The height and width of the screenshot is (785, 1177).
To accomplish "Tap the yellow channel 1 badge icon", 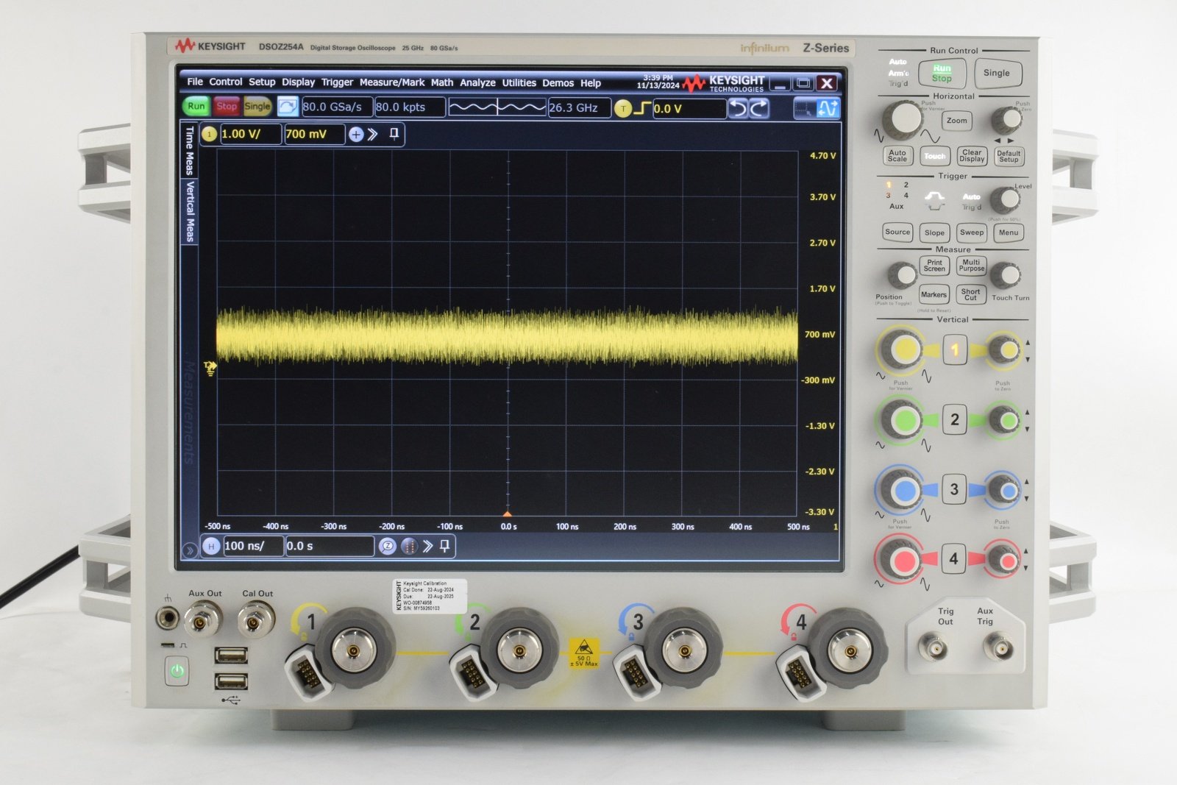I will tap(210, 134).
